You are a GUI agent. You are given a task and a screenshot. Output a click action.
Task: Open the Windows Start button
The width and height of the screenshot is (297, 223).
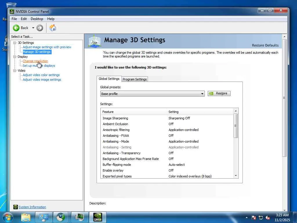pos(8,217)
